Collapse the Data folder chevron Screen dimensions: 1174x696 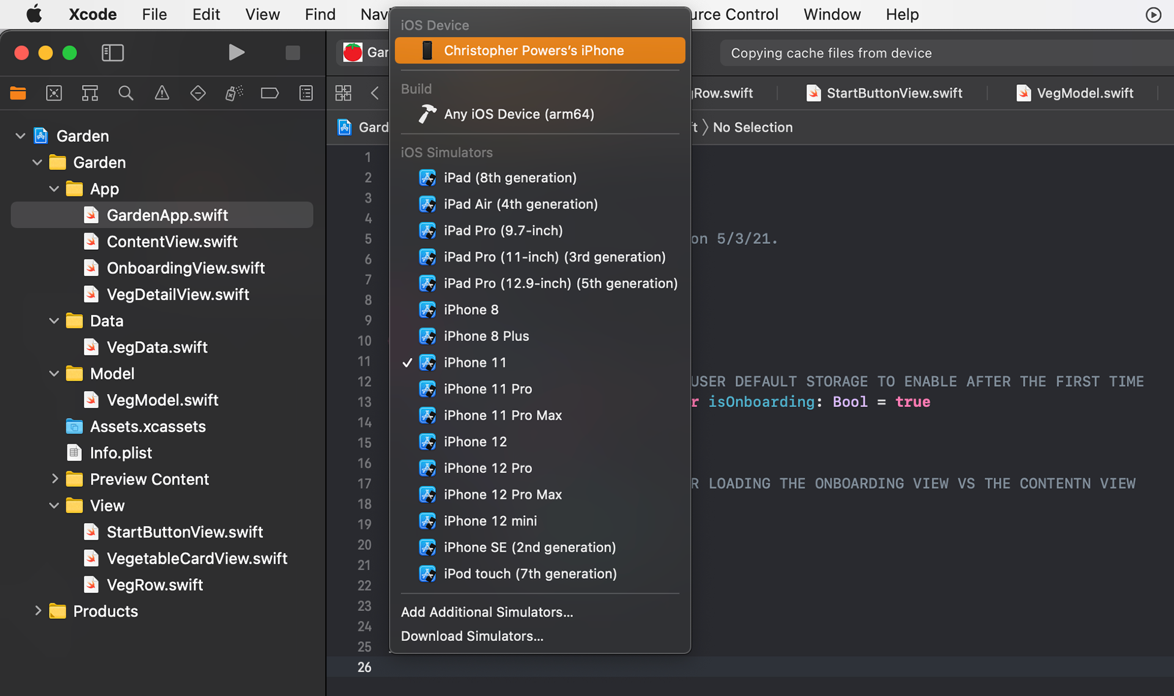(x=54, y=321)
